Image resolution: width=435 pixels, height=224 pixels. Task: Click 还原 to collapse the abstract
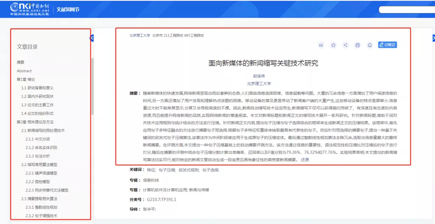(x=305, y=160)
